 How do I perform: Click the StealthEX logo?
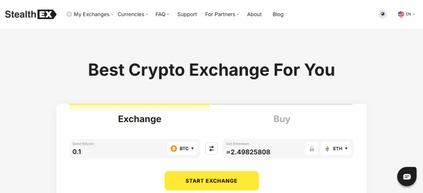[x=31, y=14]
